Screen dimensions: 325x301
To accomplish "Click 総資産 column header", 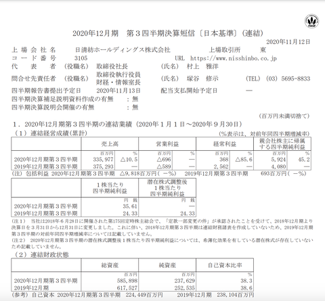I will click(110, 265).
